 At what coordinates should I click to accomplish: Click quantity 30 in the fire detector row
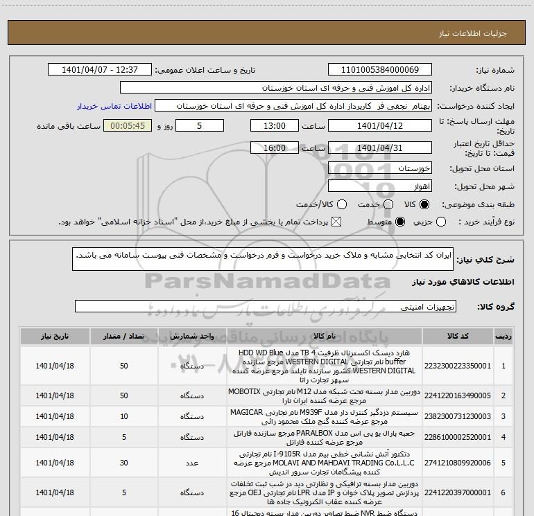tap(124, 463)
